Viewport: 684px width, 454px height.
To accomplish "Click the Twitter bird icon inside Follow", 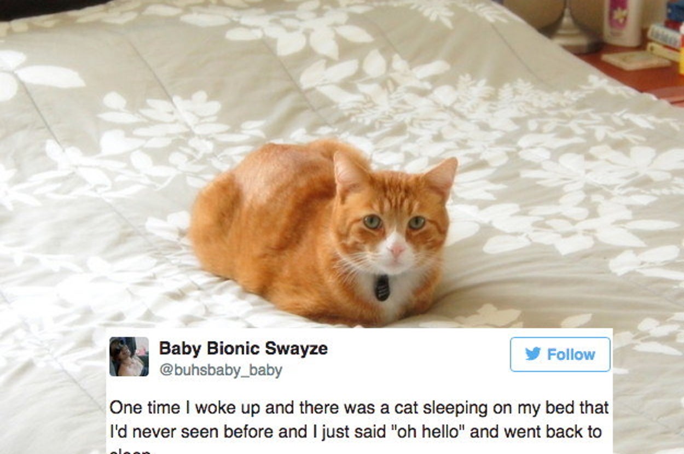I will click(x=533, y=354).
